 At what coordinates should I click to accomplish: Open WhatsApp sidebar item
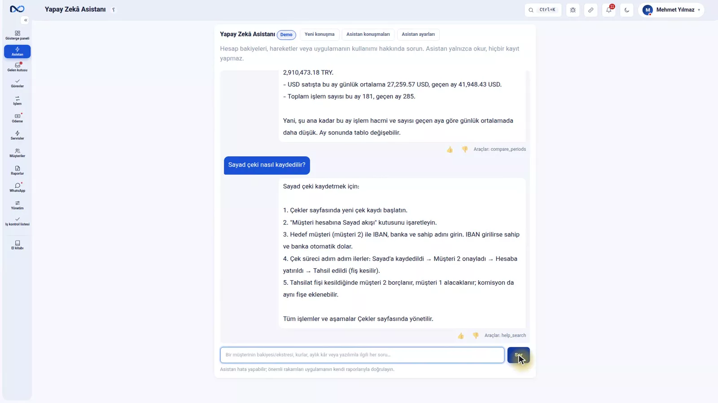18,188
